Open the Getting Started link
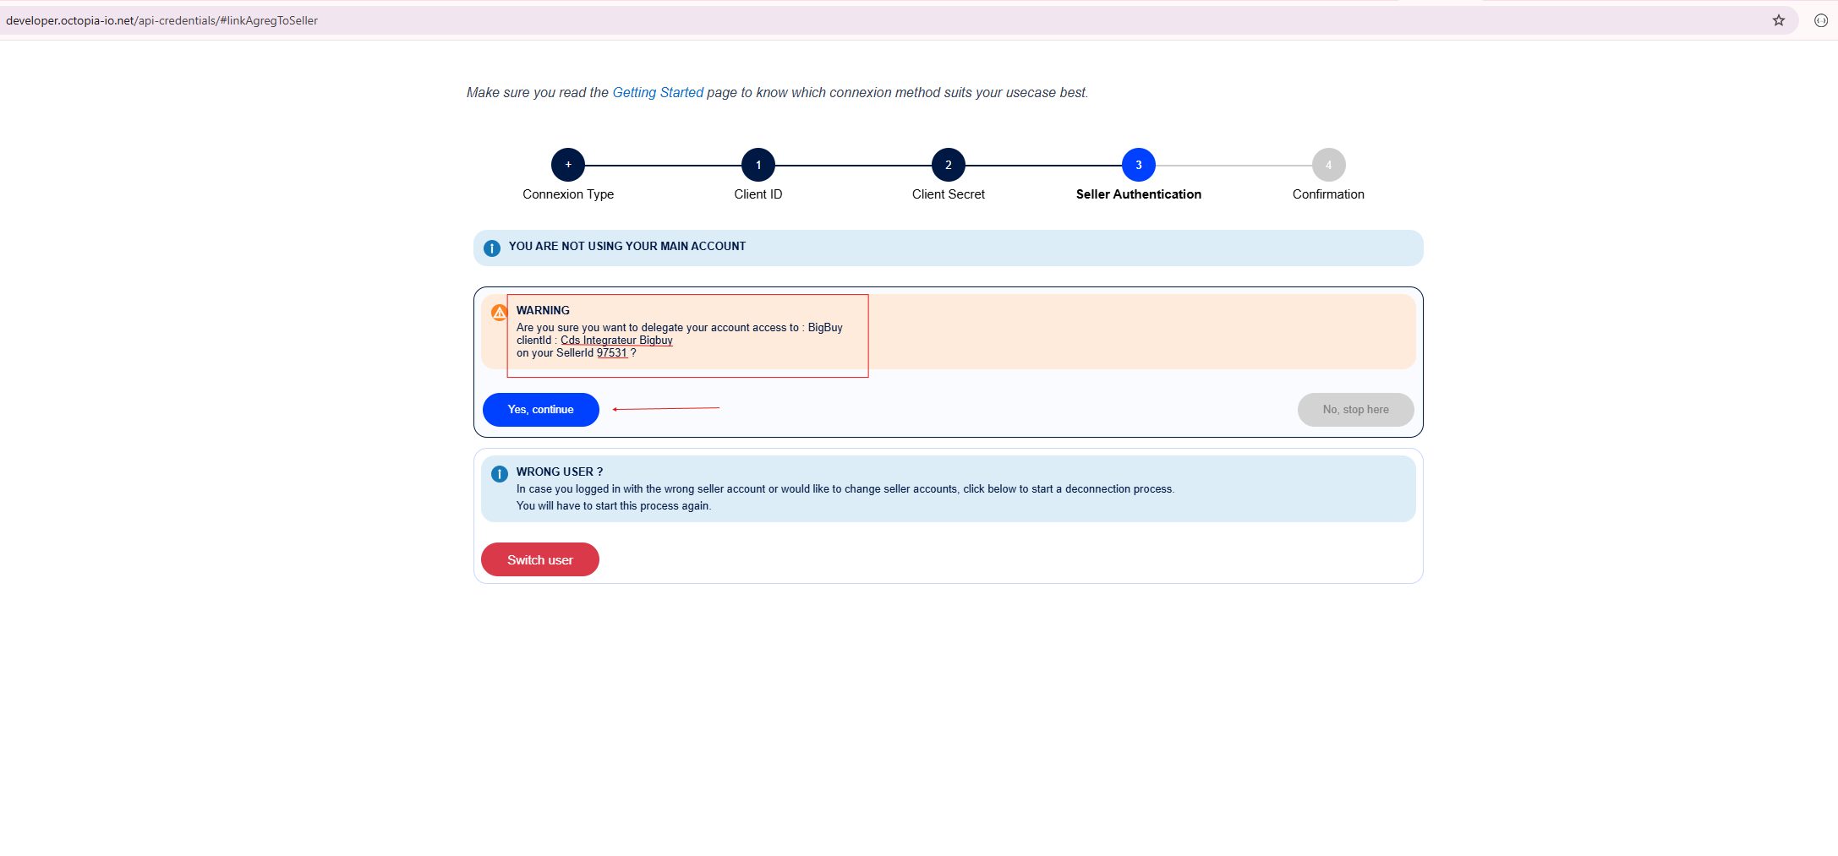This screenshot has height=856, width=1838. 658,92
